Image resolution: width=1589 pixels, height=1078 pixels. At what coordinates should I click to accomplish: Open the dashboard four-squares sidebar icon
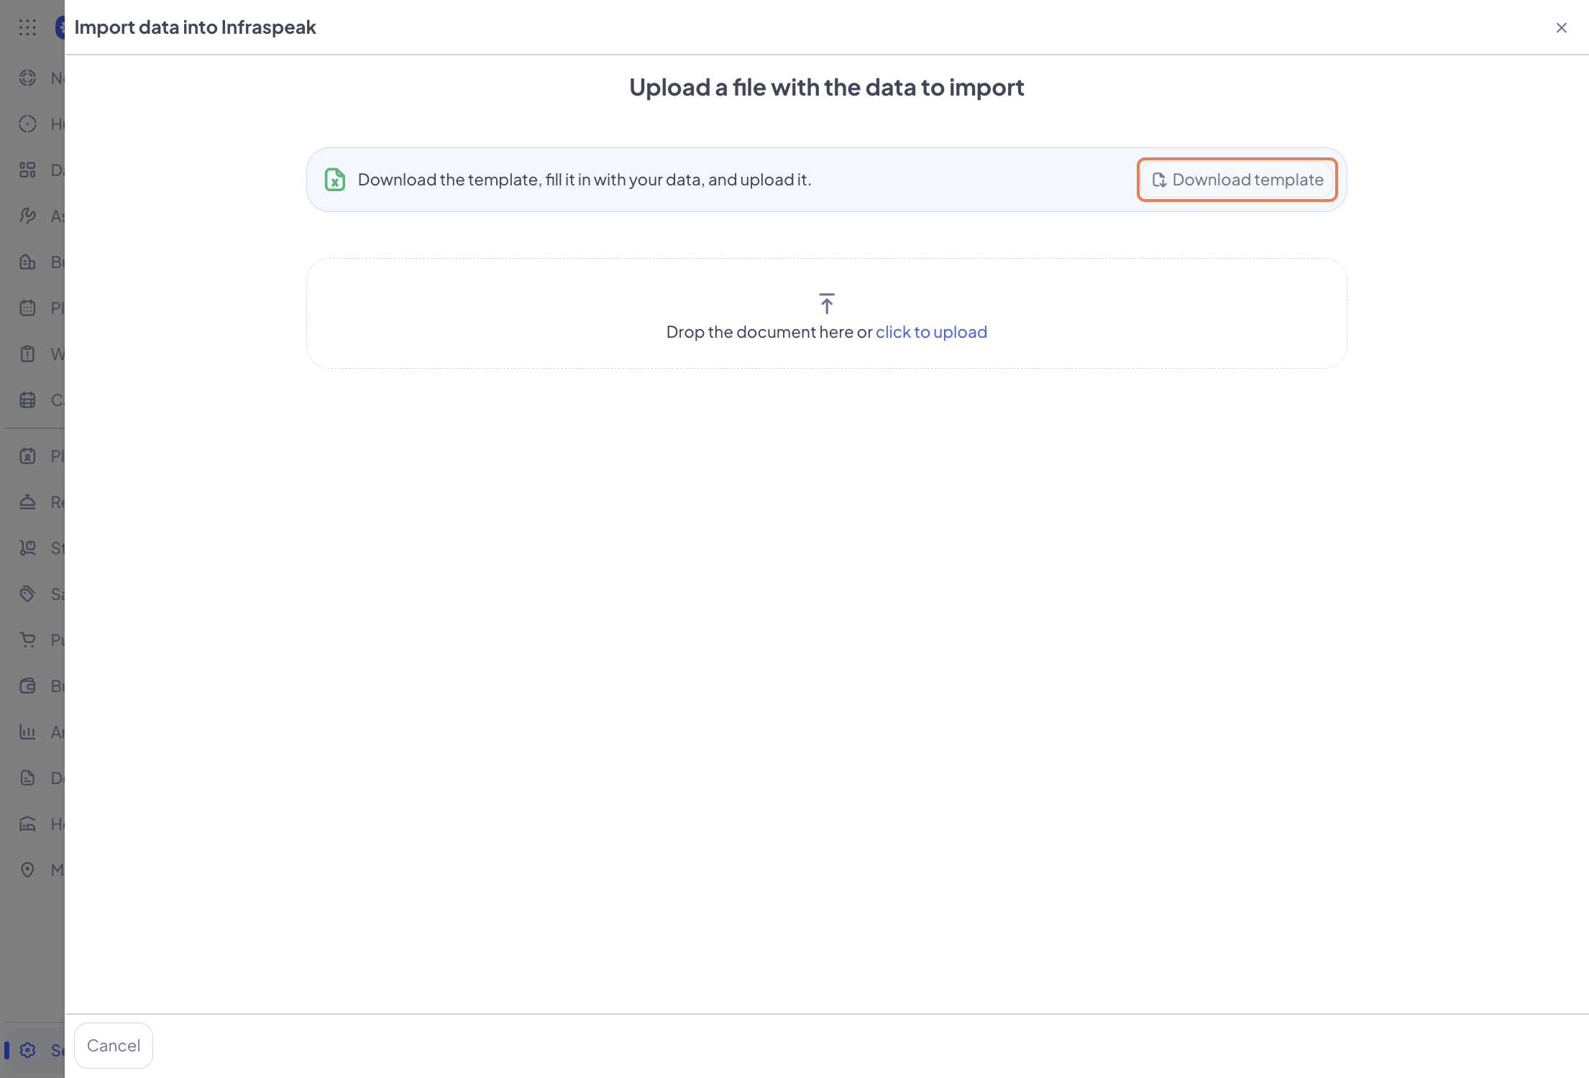click(27, 170)
